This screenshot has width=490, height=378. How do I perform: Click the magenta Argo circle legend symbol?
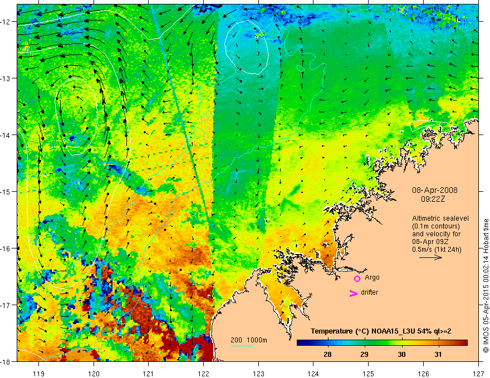tap(357, 278)
